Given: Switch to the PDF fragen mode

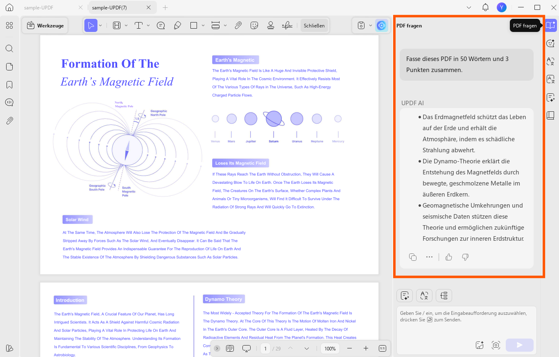Looking at the screenshot, I should 551,25.
